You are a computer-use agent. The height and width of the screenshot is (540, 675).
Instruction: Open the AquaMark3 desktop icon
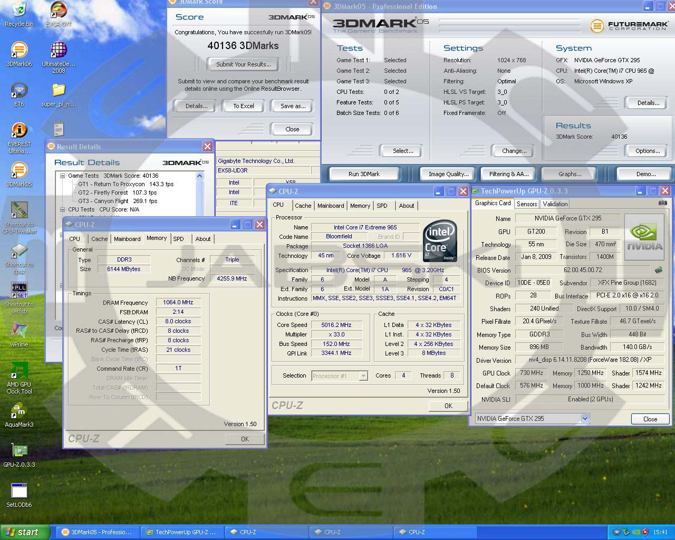pyautogui.click(x=19, y=415)
